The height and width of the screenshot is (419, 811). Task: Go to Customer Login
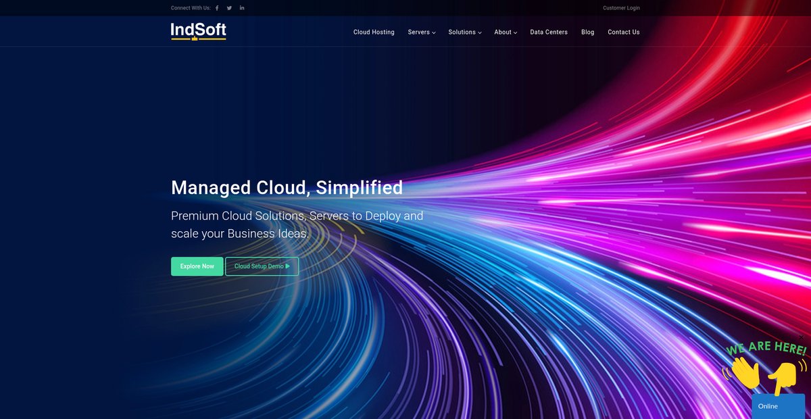[x=621, y=8]
